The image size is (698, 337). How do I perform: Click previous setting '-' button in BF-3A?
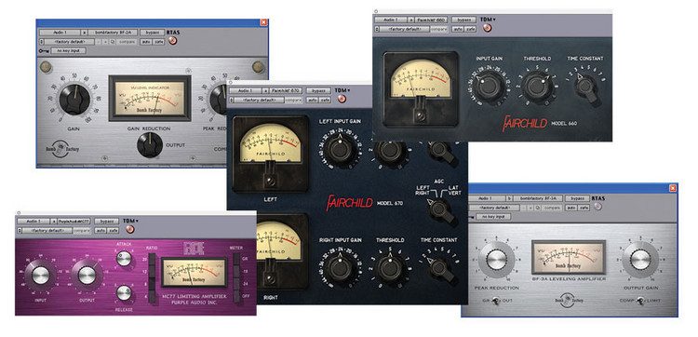(x=523, y=208)
